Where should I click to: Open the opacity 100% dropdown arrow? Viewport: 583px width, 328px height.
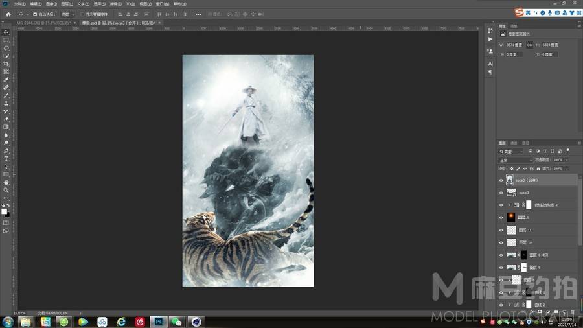tap(567, 160)
